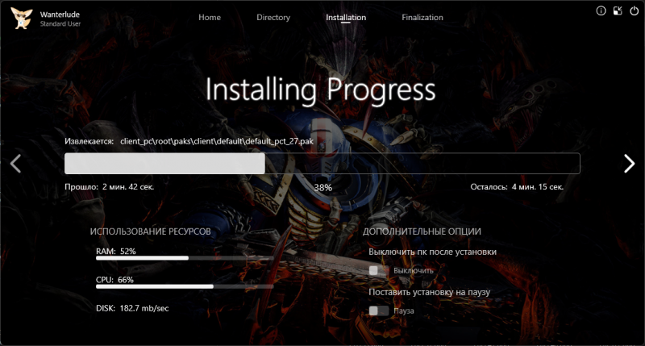Viewport: 645px width, 346px height.
Task: Click the fox avatar logo
Action: coord(22,18)
